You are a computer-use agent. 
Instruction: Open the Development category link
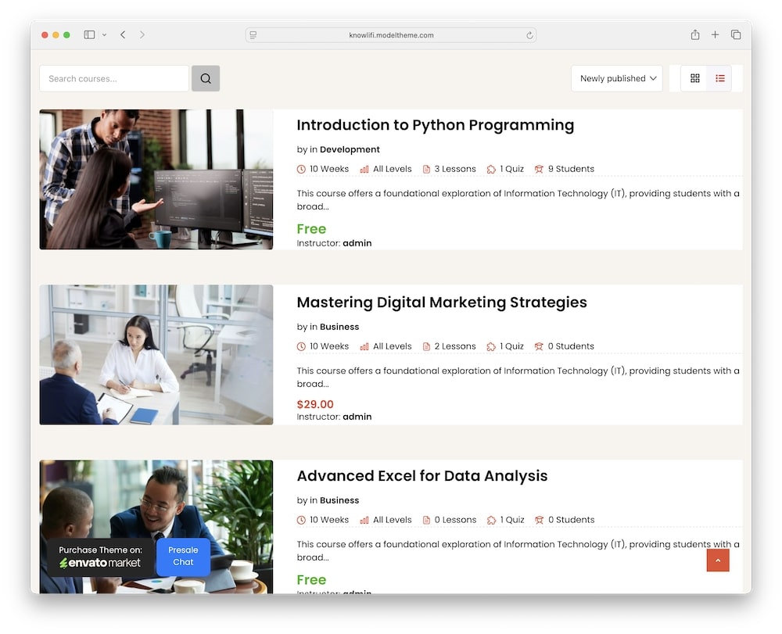(350, 149)
